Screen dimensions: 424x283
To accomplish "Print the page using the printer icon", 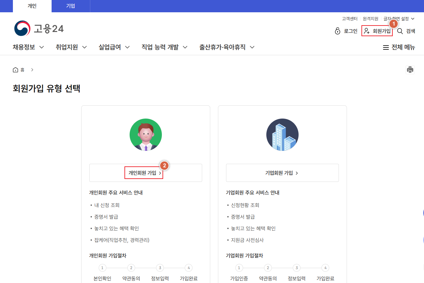I will [410, 69].
